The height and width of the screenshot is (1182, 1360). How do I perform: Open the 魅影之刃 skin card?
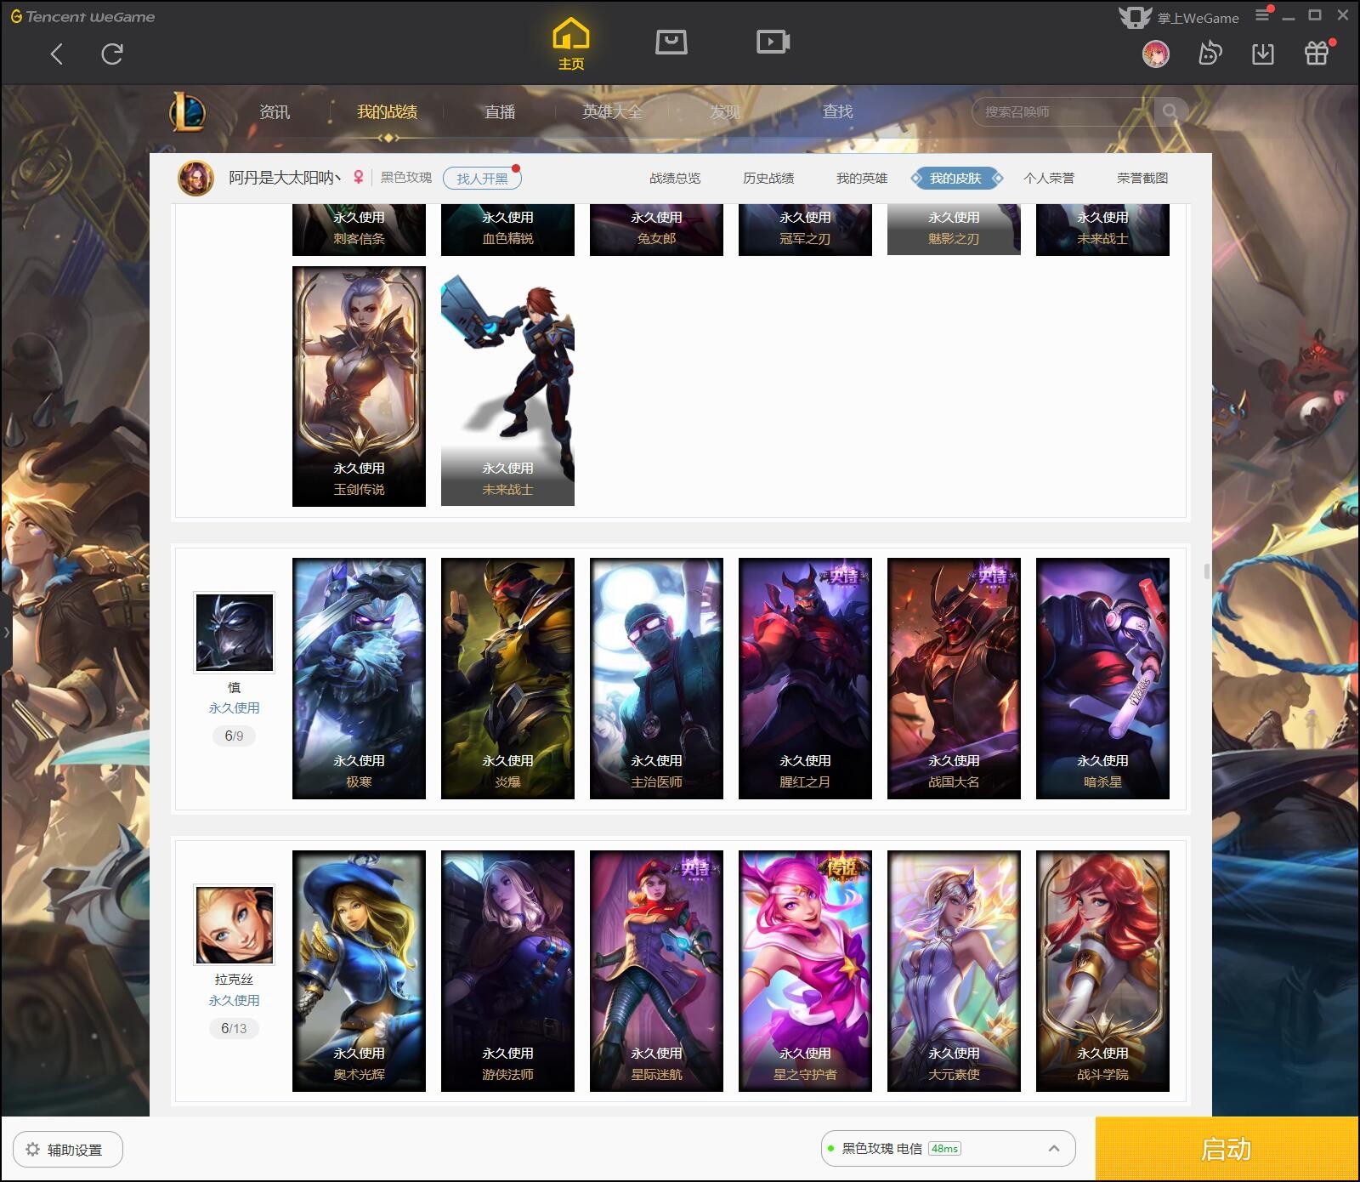(x=954, y=230)
